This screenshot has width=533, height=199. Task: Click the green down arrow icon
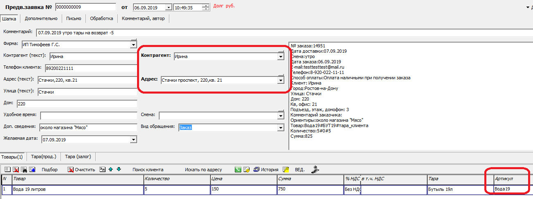tap(119, 170)
